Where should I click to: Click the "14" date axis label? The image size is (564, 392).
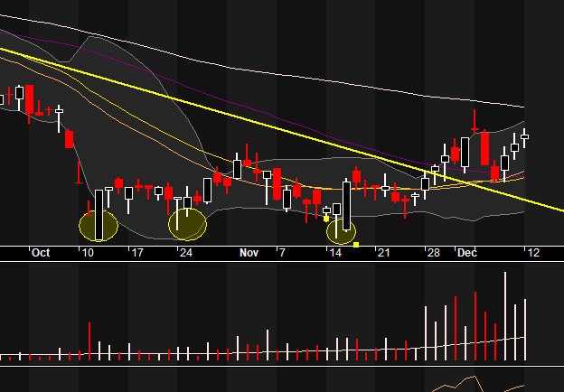pos(335,253)
